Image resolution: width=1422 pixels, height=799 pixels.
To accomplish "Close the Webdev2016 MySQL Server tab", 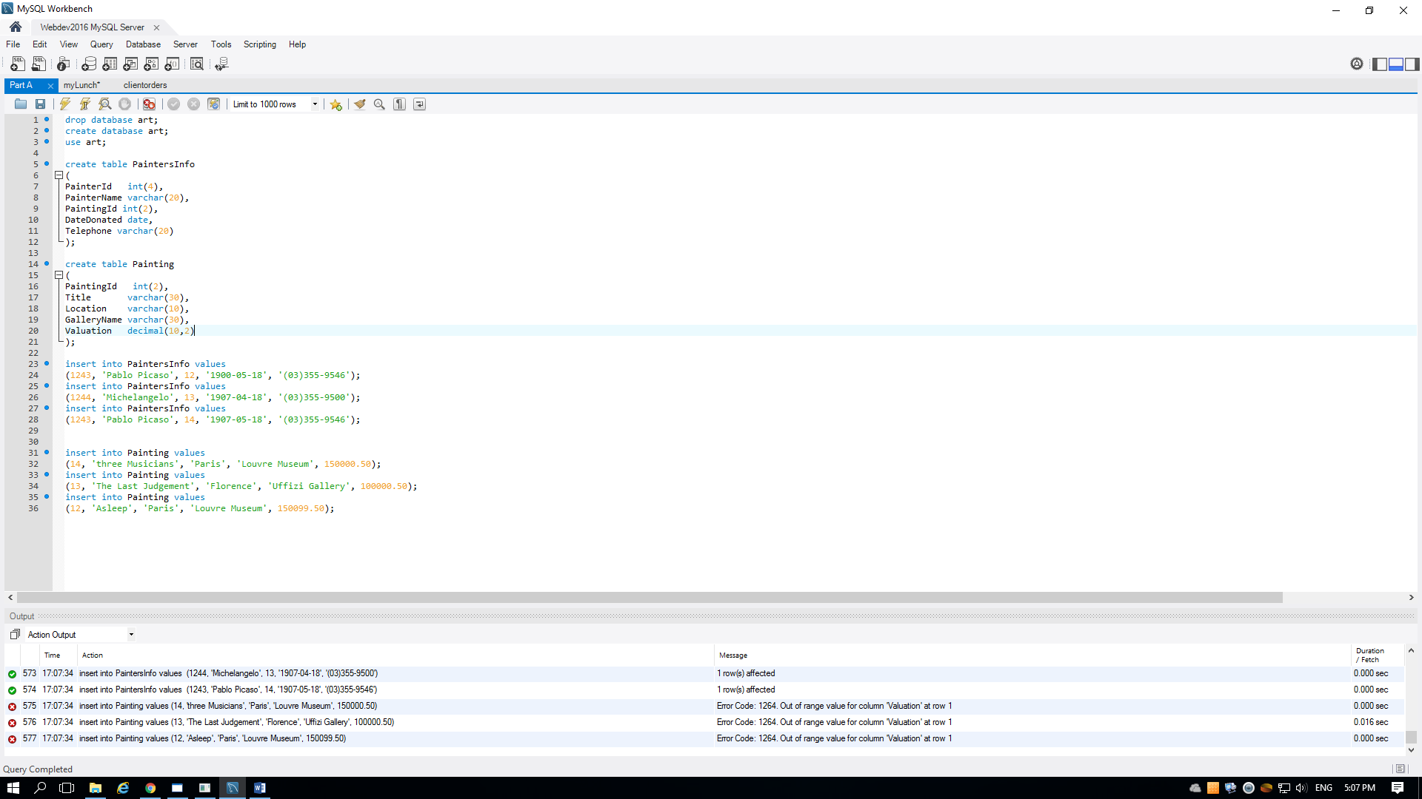I will pyautogui.click(x=157, y=28).
